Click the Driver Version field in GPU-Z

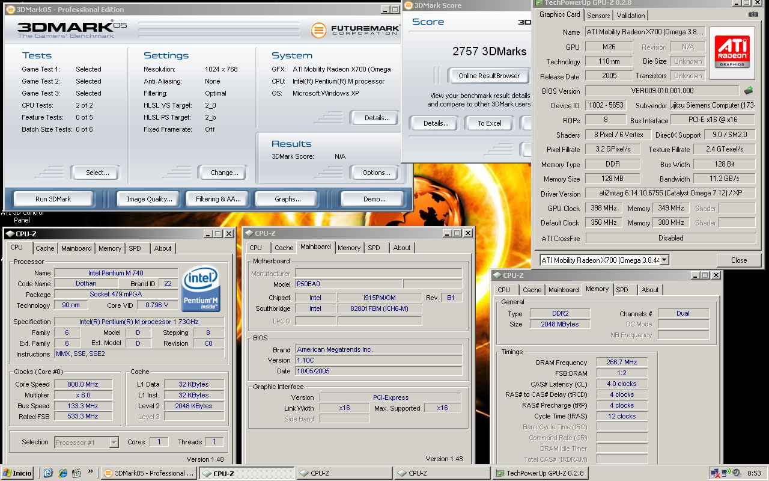670,194
